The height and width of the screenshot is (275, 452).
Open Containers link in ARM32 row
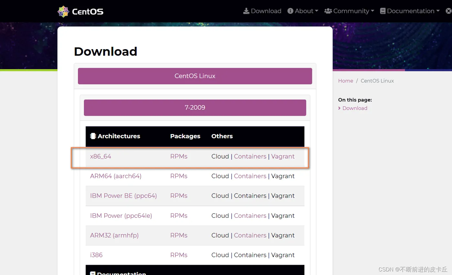tap(250, 235)
